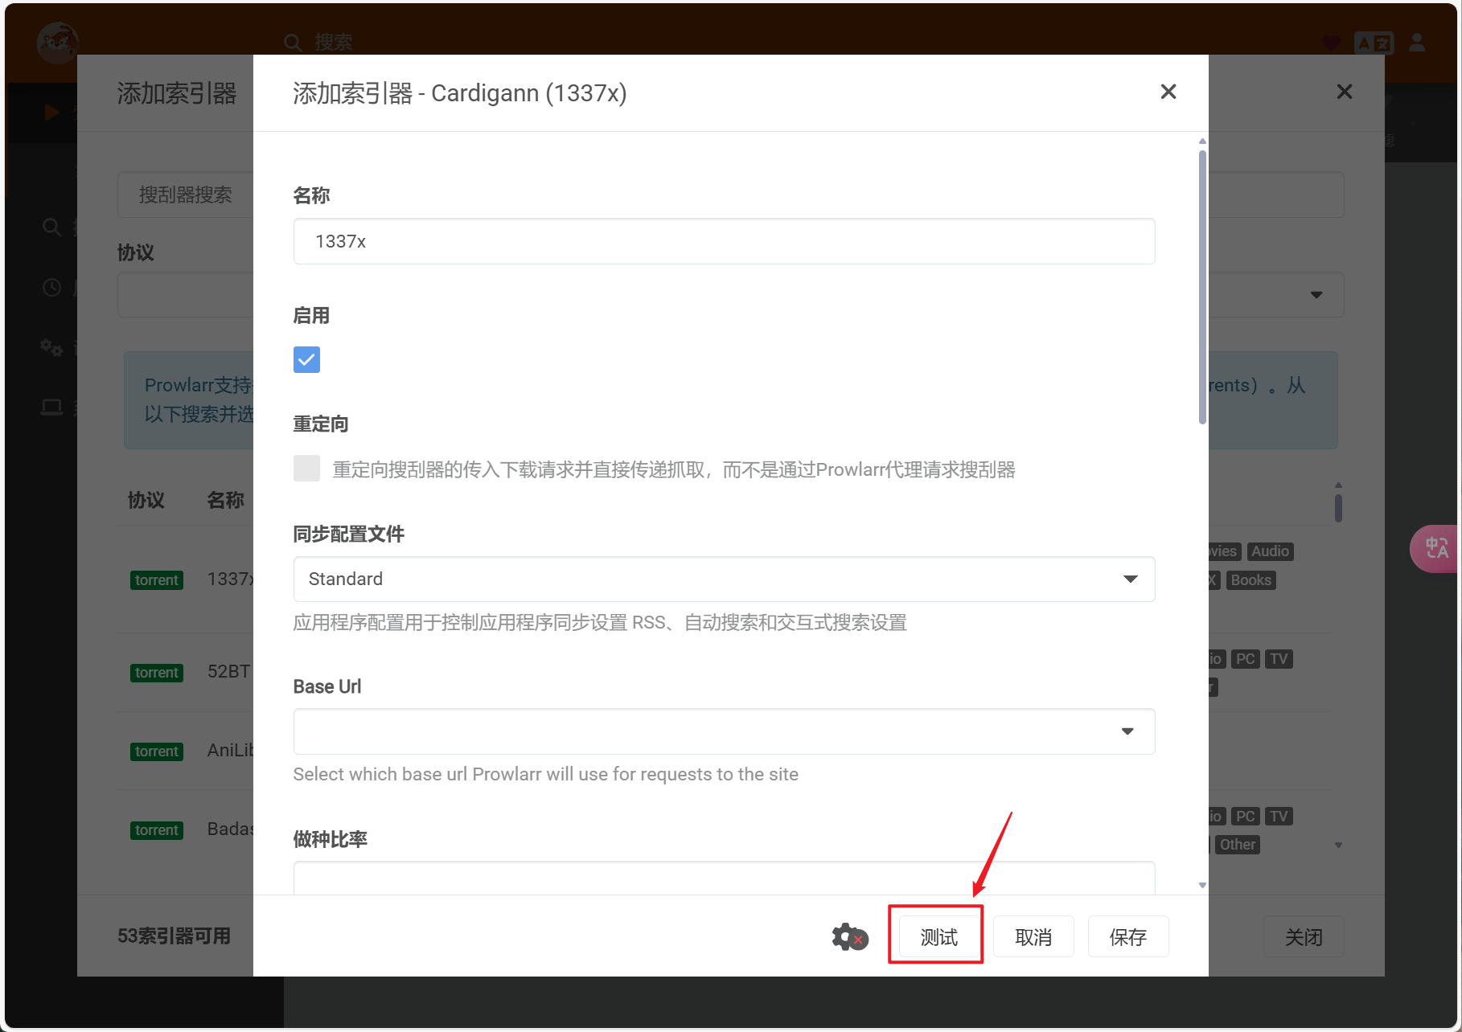Image resolution: width=1462 pixels, height=1032 pixels.
Task: Click the Other category tag
Action: [1237, 844]
